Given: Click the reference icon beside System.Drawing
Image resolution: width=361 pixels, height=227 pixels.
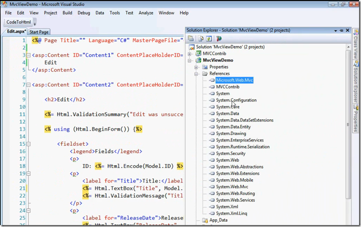Looking at the screenshot, I should [x=212, y=134].
